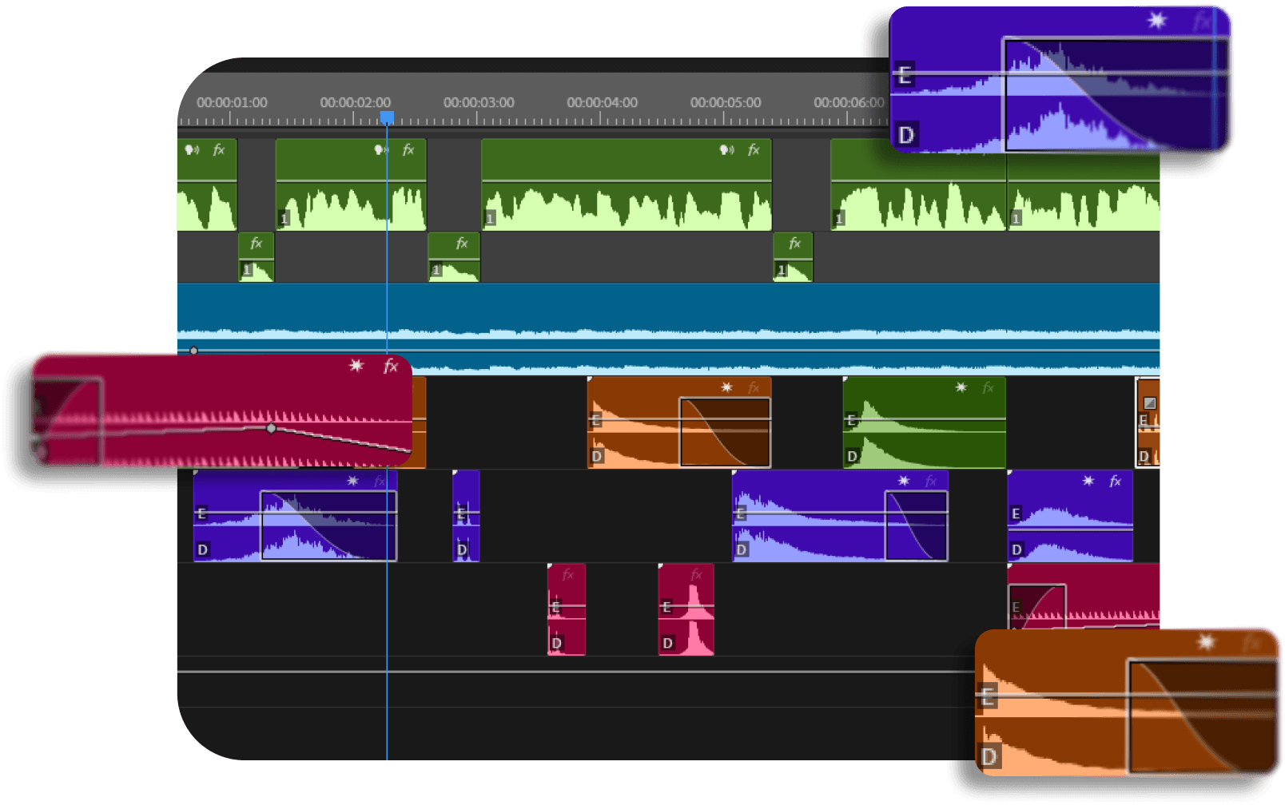Click the E badge on the orange timeline clip
The image size is (1285, 805).
(x=595, y=420)
